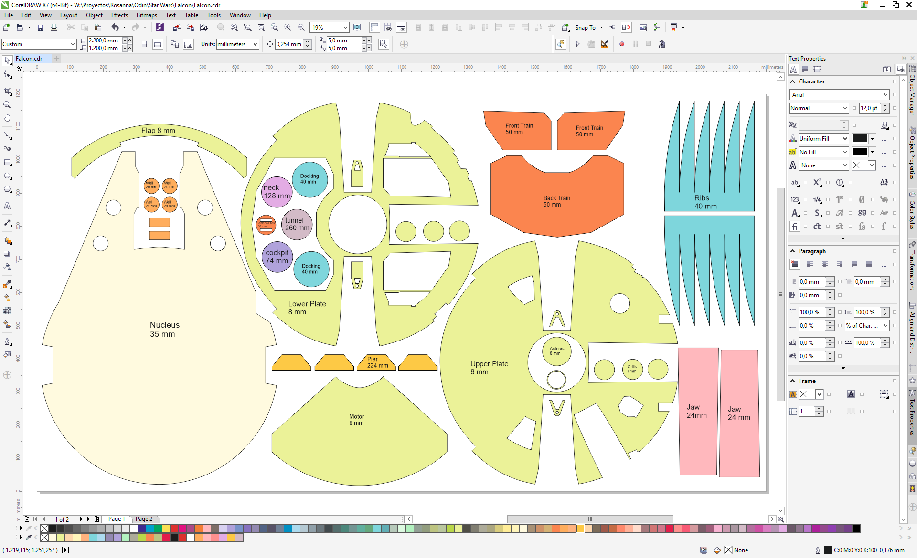Image resolution: width=917 pixels, height=558 pixels.
Task: Select the Pick tool in toolbox
Action: click(7, 61)
